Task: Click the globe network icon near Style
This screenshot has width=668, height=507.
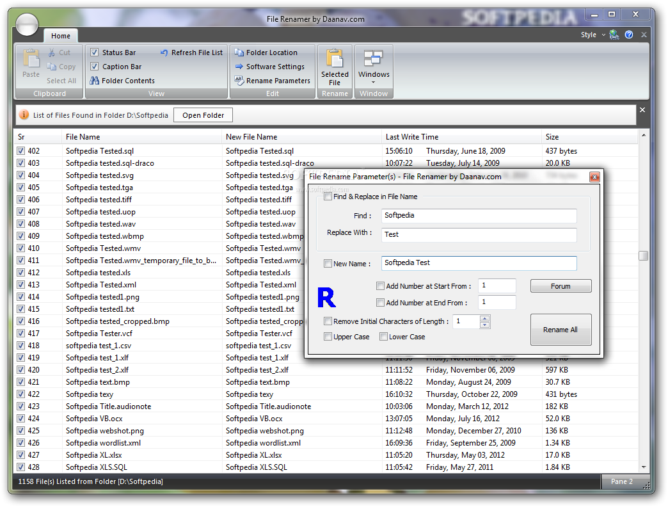Action: tap(614, 35)
